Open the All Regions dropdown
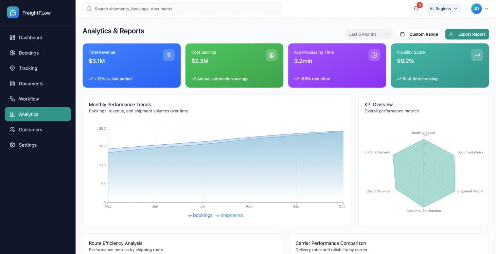The image size is (496, 254). (x=443, y=9)
